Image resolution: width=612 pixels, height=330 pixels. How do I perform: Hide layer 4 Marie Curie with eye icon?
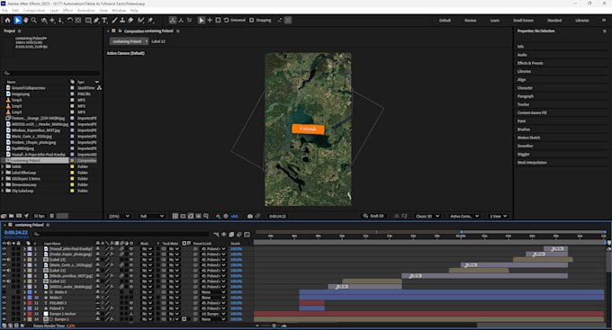tap(4, 265)
